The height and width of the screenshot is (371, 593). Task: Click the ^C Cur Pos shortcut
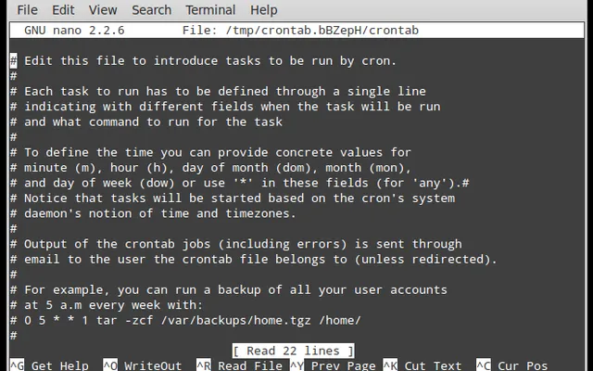pyautogui.click(x=512, y=365)
